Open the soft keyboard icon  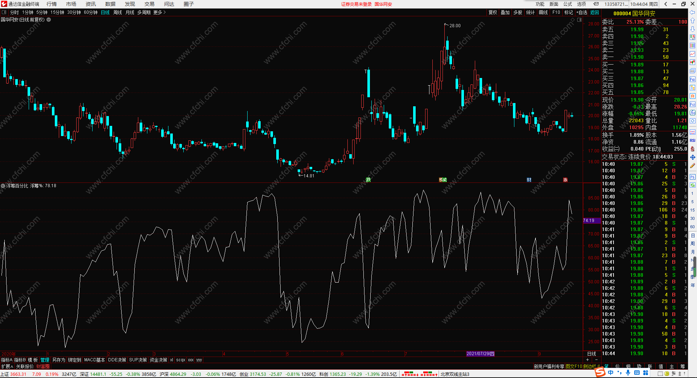637,373
